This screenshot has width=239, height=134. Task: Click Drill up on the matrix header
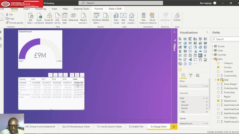tap(50, 75)
